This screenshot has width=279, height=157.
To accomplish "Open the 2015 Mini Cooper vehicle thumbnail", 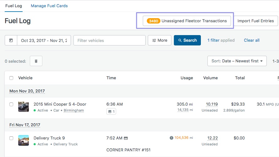I will coord(24,107).
